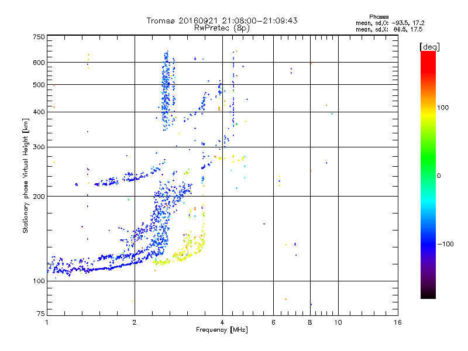Click the '0' colorbar tick label
Image resolution: width=468 pixels, height=351 pixels.
click(x=439, y=176)
